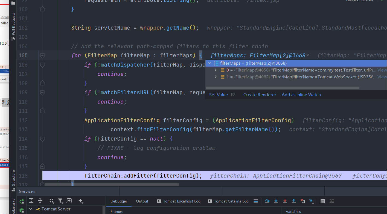The image size is (387, 214).
Task: Open the Pull Requests tool window
Action: click(x=13, y=26)
